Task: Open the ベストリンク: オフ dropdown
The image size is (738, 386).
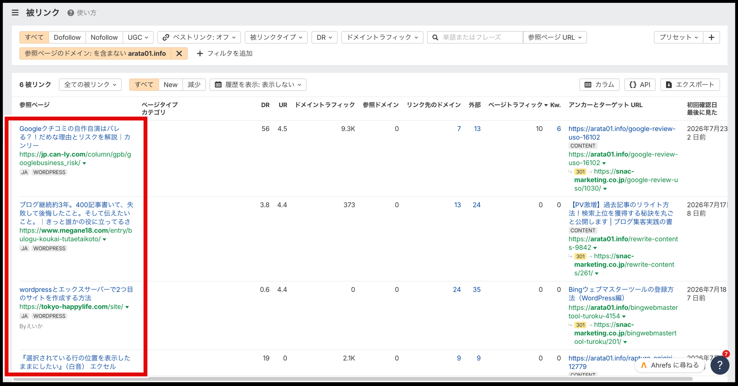Action: pos(199,37)
